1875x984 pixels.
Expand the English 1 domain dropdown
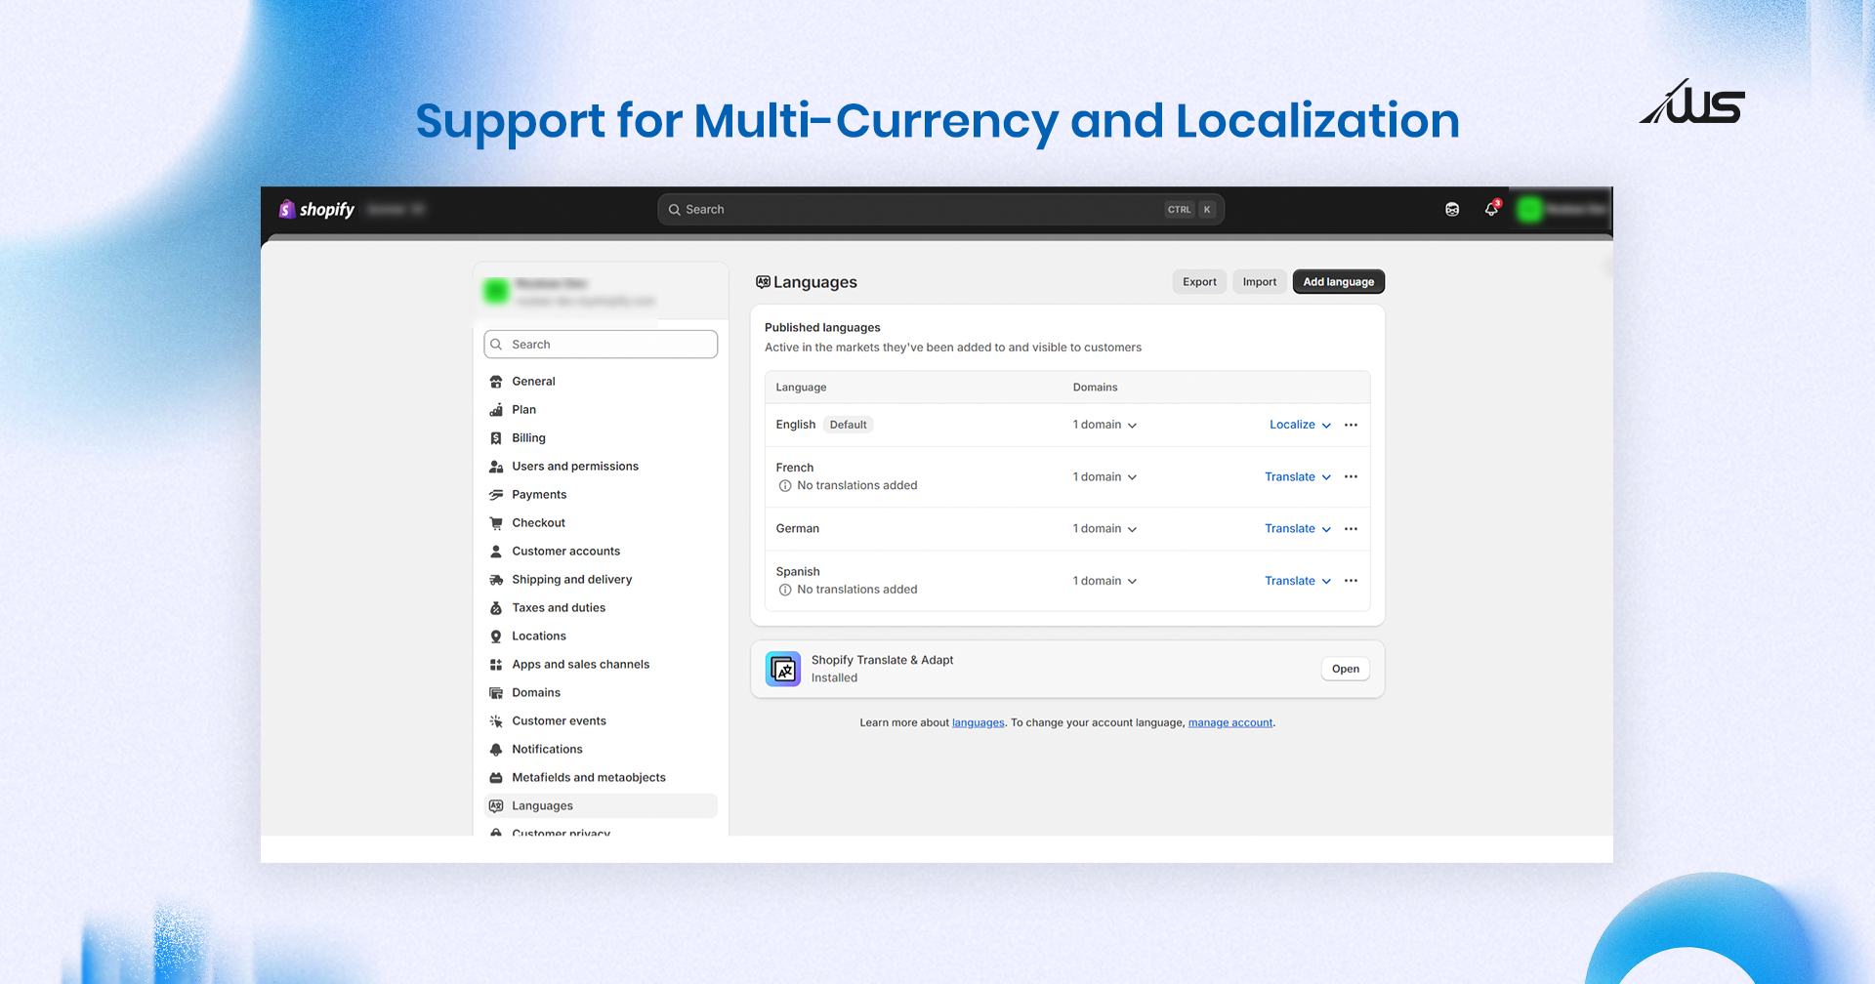tap(1104, 425)
